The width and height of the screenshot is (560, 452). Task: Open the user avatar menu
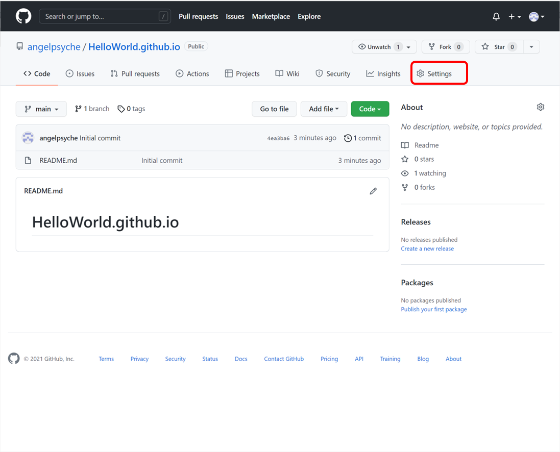tap(537, 16)
